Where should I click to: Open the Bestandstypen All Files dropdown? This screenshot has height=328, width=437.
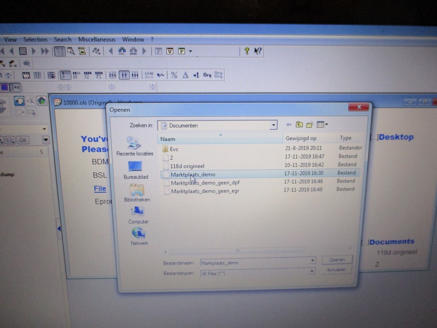[x=312, y=271]
